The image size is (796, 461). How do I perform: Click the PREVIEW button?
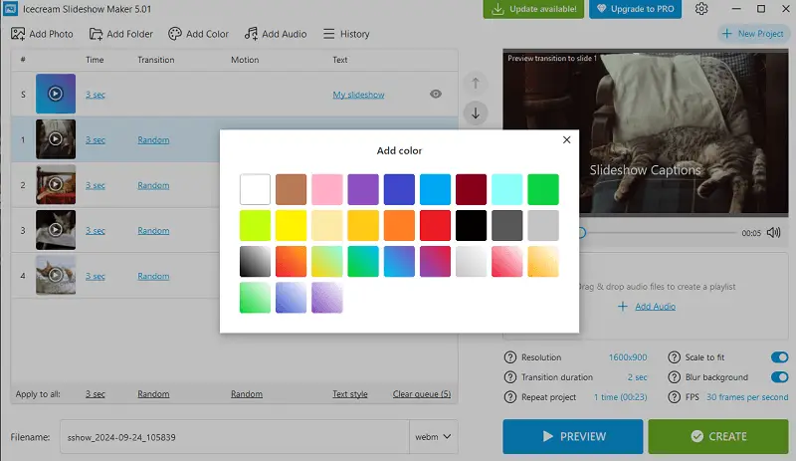click(x=573, y=436)
